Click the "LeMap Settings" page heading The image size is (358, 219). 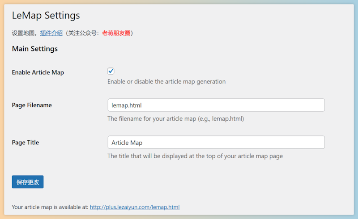tap(46, 16)
